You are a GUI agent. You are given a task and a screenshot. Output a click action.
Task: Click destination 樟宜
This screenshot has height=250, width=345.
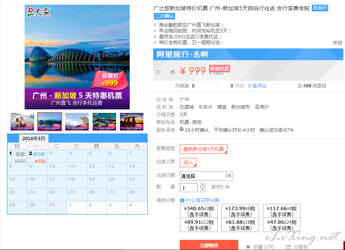point(222,107)
